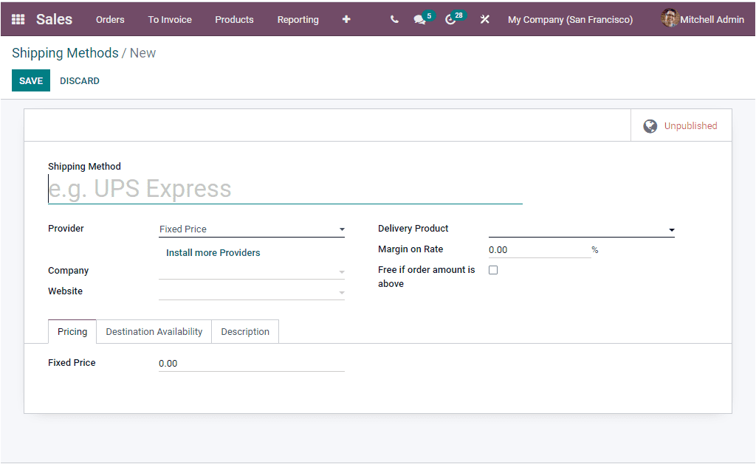Click the developer tools wrench icon

[485, 18]
